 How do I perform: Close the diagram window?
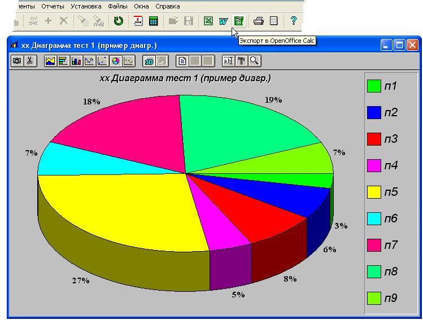(412, 45)
